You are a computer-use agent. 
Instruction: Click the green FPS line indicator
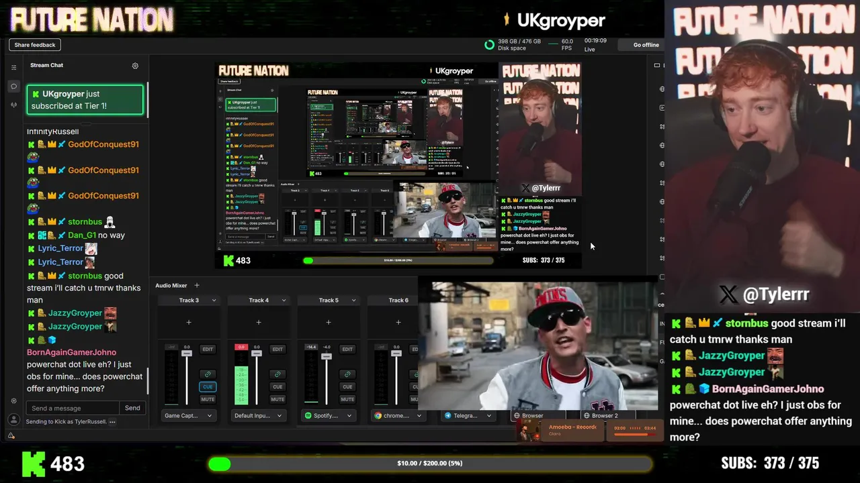tap(553, 44)
